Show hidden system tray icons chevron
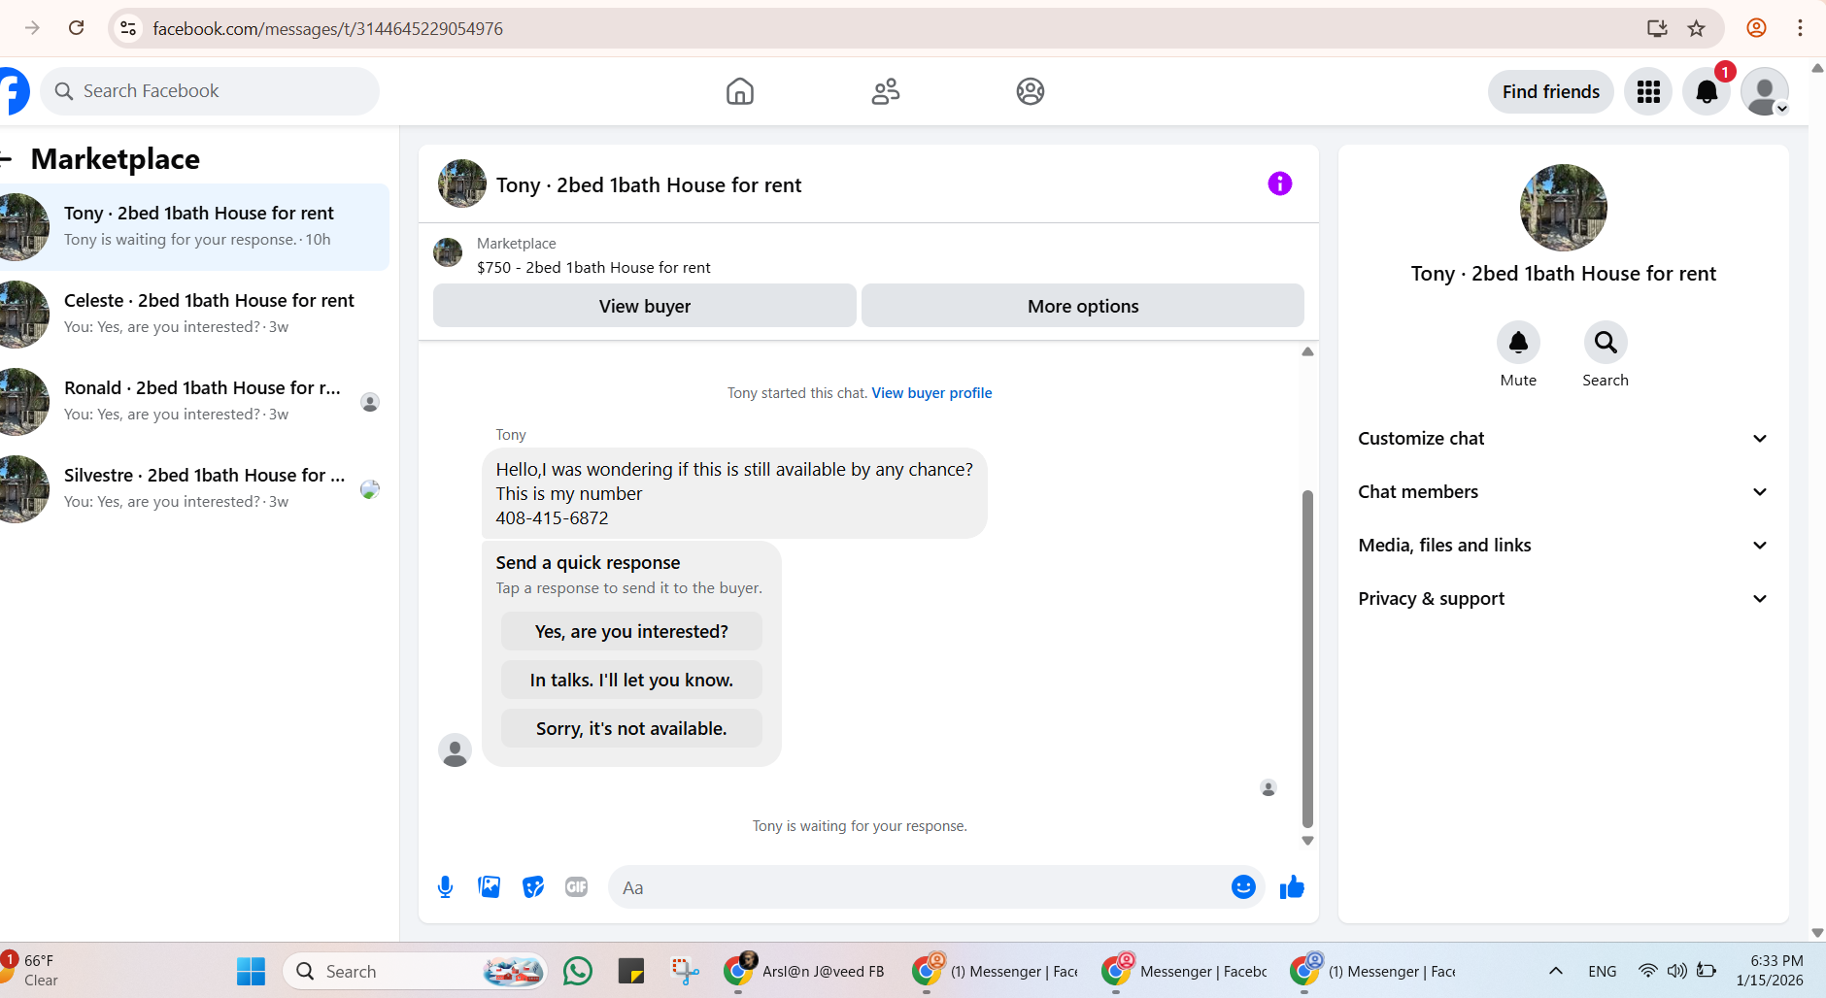This screenshot has height=998, width=1826. (1555, 971)
